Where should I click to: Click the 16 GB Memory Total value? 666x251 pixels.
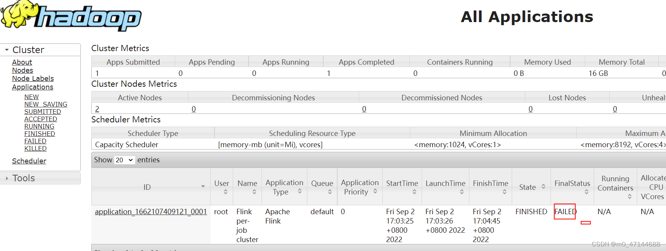point(598,74)
